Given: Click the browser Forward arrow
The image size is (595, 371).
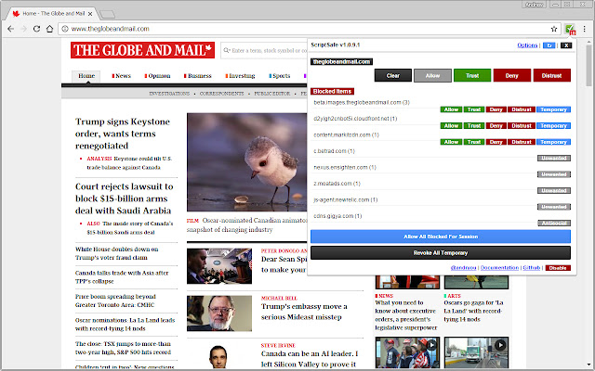Looking at the screenshot, I should (23, 29).
